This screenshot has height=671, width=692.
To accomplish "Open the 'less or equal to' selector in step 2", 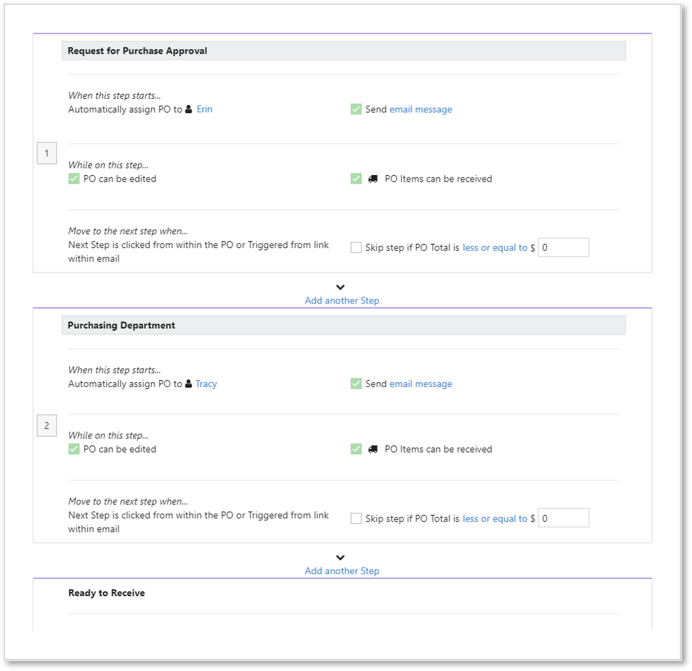I will [495, 519].
